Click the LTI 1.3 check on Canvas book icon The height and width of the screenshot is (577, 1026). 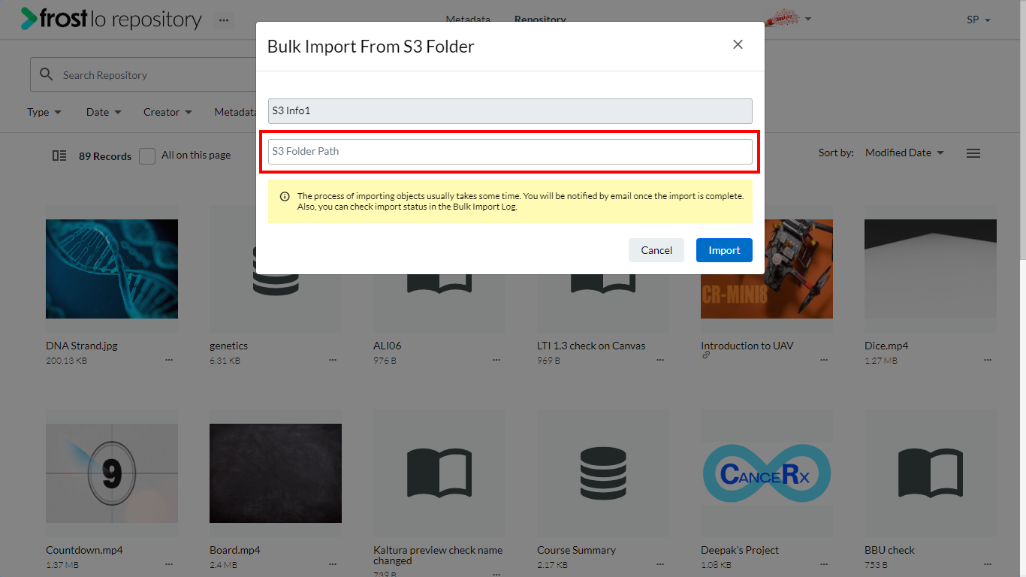coord(603,283)
